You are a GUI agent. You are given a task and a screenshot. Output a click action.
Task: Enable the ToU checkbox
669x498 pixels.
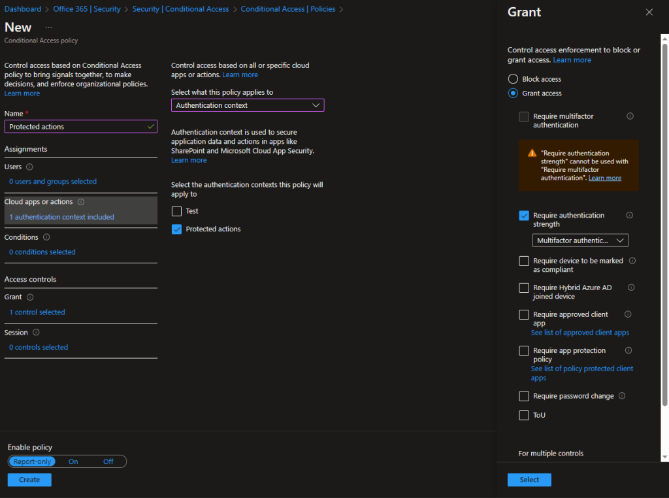coord(524,415)
